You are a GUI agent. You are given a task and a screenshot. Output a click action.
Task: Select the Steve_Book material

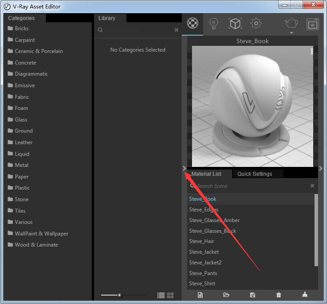tap(251, 199)
